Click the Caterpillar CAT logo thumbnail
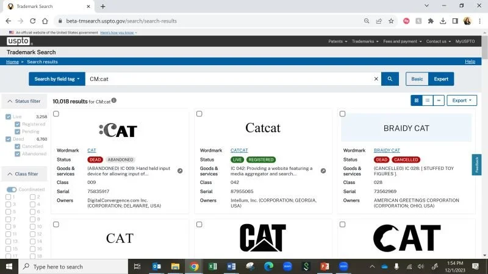Viewport: 488px width, 274px height. click(263, 237)
